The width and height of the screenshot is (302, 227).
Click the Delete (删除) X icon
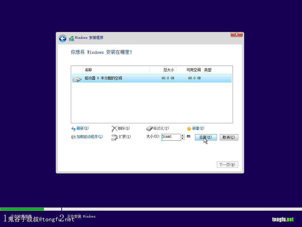pyautogui.click(x=114, y=129)
